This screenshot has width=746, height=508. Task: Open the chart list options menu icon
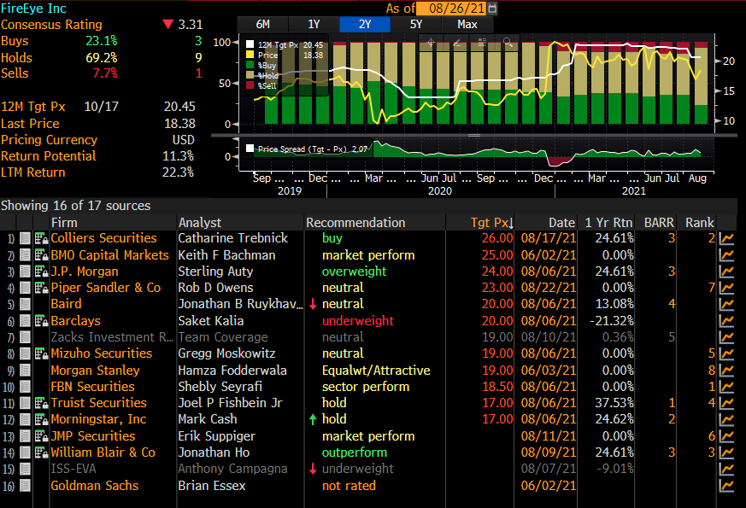coord(483,42)
